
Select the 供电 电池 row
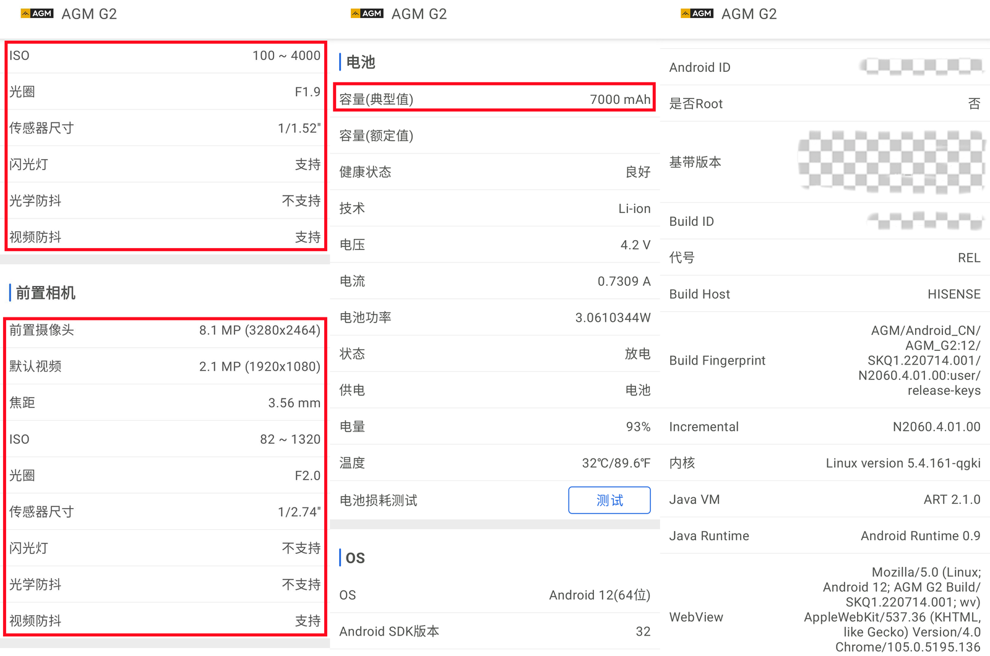tap(495, 391)
